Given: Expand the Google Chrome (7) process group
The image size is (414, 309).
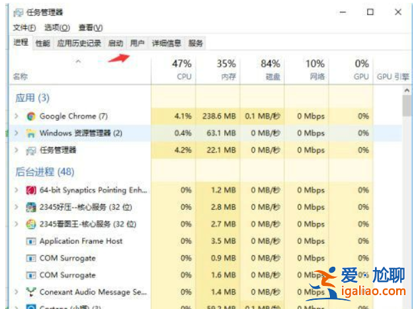Looking at the screenshot, I should (x=17, y=116).
